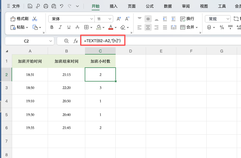Open the 公式 (Formulas) tab

(x=150, y=6)
